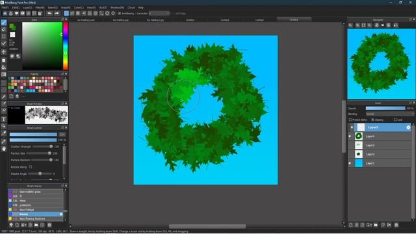
Task: Show Layer2 by toggling visibility
Action: point(350,154)
